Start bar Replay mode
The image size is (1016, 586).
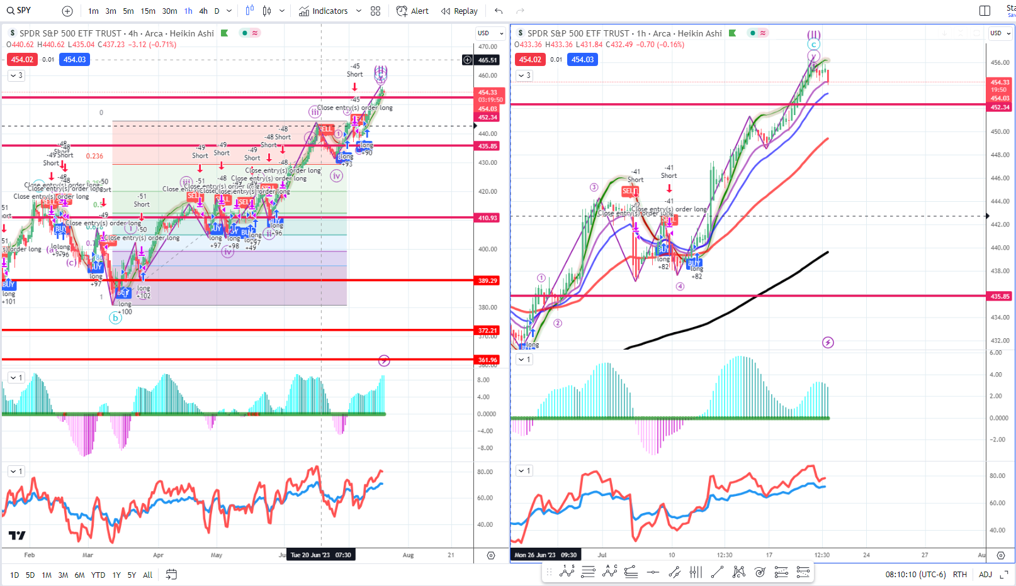click(x=460, y=11)
